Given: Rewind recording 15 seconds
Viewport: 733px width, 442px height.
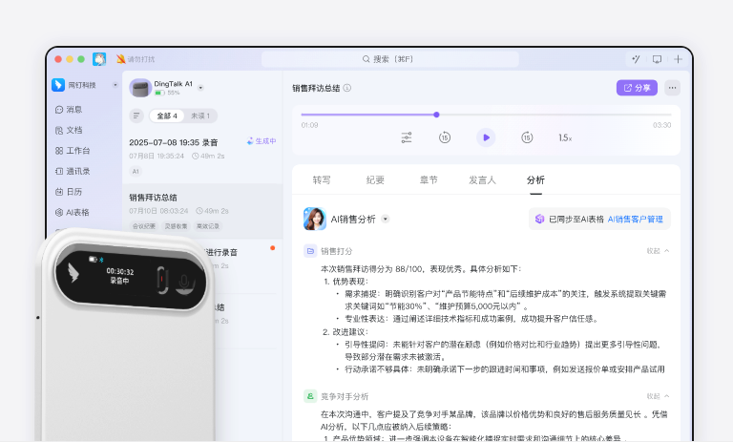Looking at the screenshot, I should click(x=445, y=137).
